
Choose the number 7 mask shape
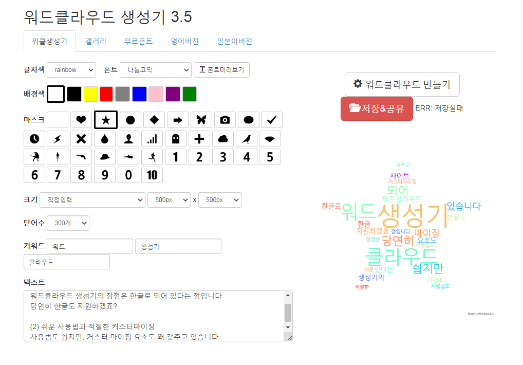pyautogui.click(x=57, y=175)
